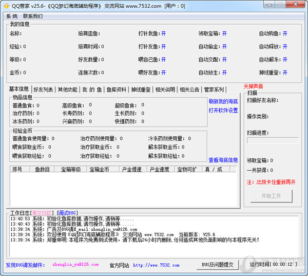Viewport: 308px width, 276px height.
Task: Open official site link http://www.7532.com
Action: (156, 265)
